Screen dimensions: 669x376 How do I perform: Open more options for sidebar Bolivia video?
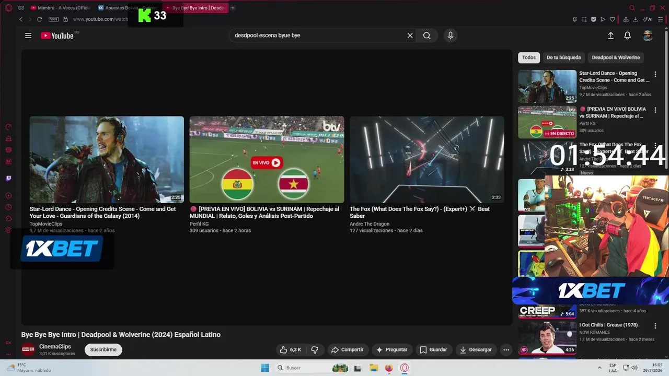(x=655, y=110)
